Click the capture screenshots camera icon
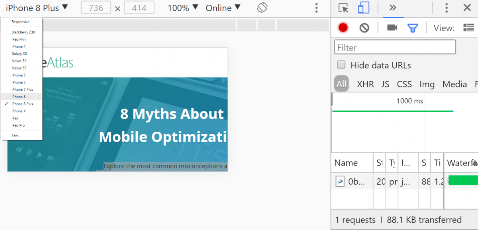Viewport: 478px width, 230px height. (392, 27)
